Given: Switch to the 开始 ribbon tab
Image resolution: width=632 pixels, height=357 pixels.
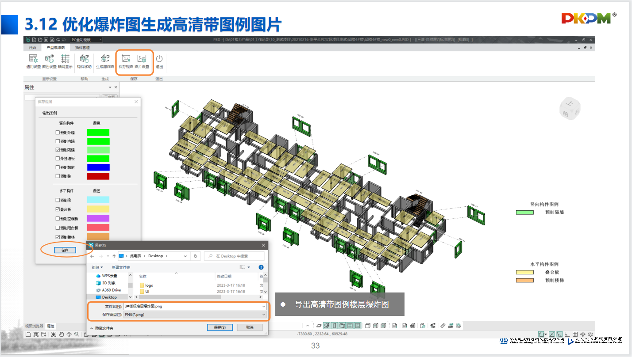Looking at the screenshot, I should pos(32,47).
